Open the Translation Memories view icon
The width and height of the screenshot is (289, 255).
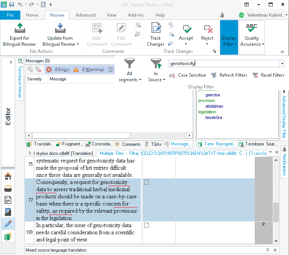coord(8,236)
